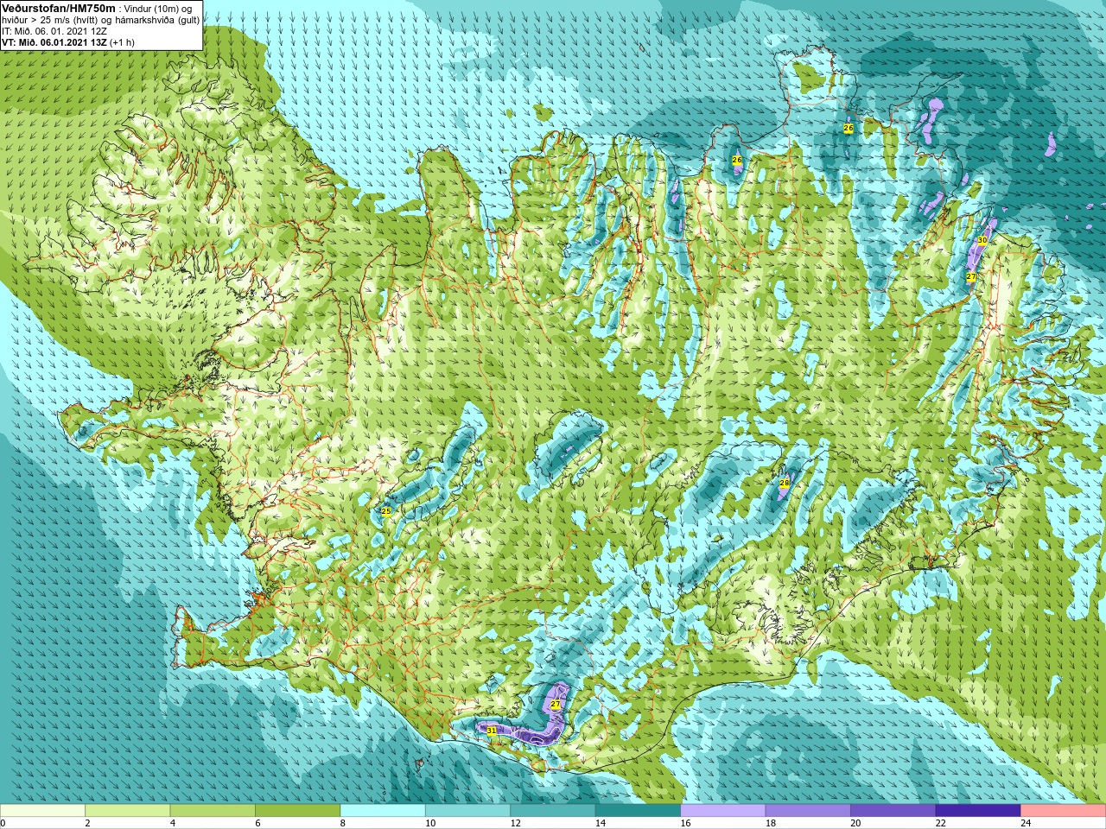Select the light green 2–4 legend swatch
1106x829 pixels.
pyautogui.click(x=127, y=811)
